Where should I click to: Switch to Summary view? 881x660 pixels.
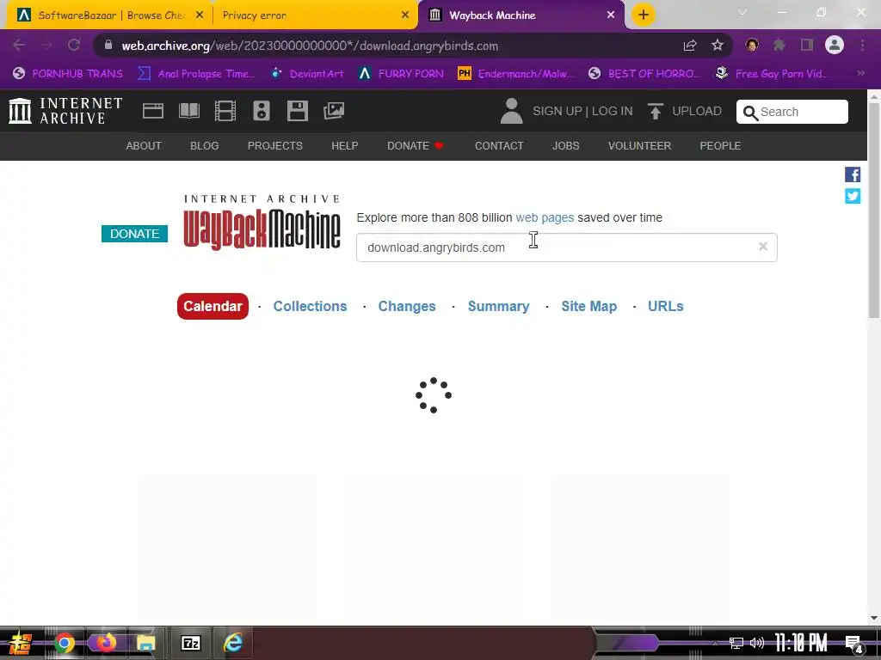(x=498, y=307)
